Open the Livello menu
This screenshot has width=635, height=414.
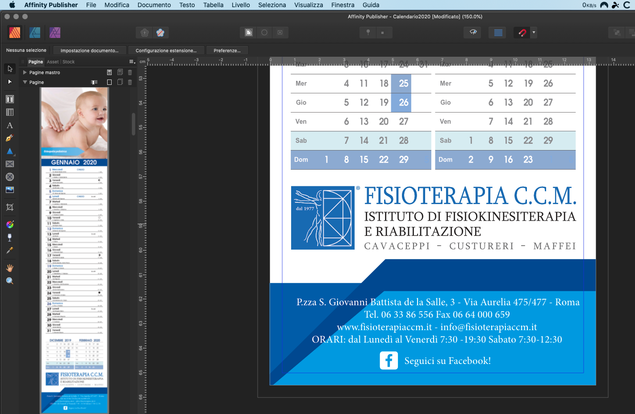241,5
